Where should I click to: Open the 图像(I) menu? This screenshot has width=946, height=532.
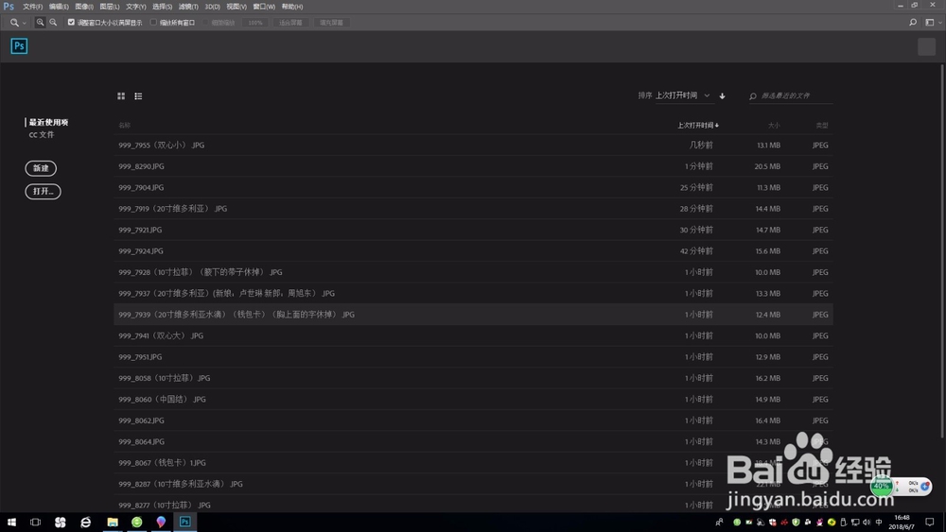tap(84, 7)
